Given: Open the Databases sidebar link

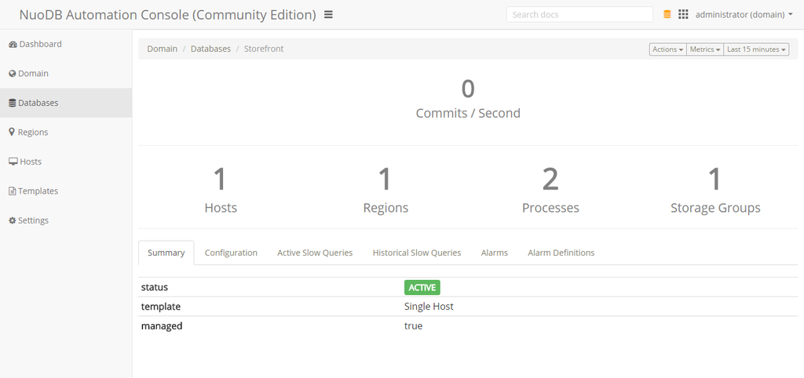Looking at the screenshot, I should pos(66,103).
